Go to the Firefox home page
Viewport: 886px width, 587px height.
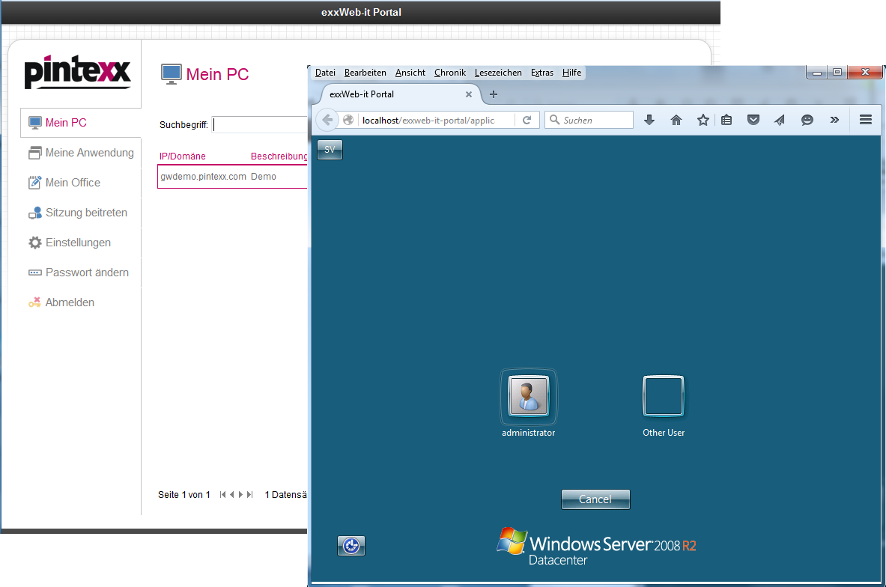pyautogui.click(x=676, y=120)
